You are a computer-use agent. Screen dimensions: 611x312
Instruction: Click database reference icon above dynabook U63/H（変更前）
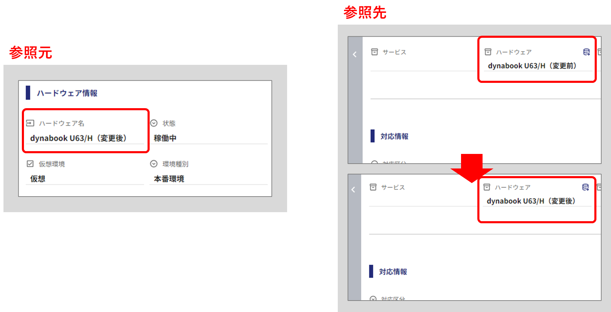coord(586,52)
